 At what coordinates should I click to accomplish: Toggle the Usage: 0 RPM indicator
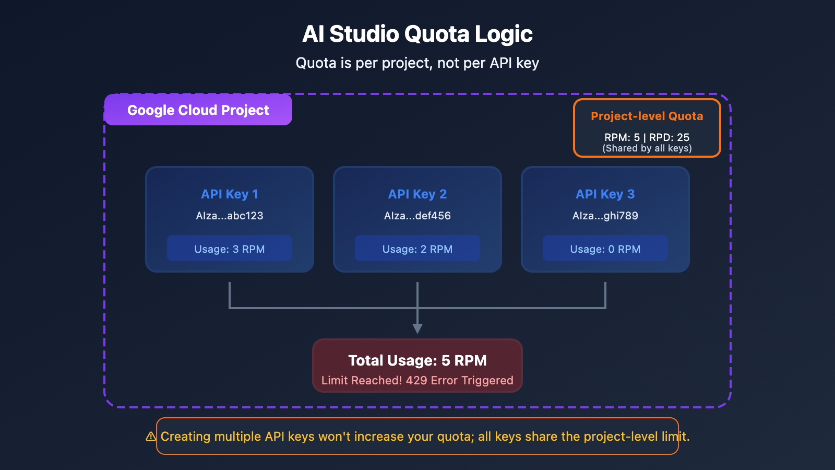(605, 249)
